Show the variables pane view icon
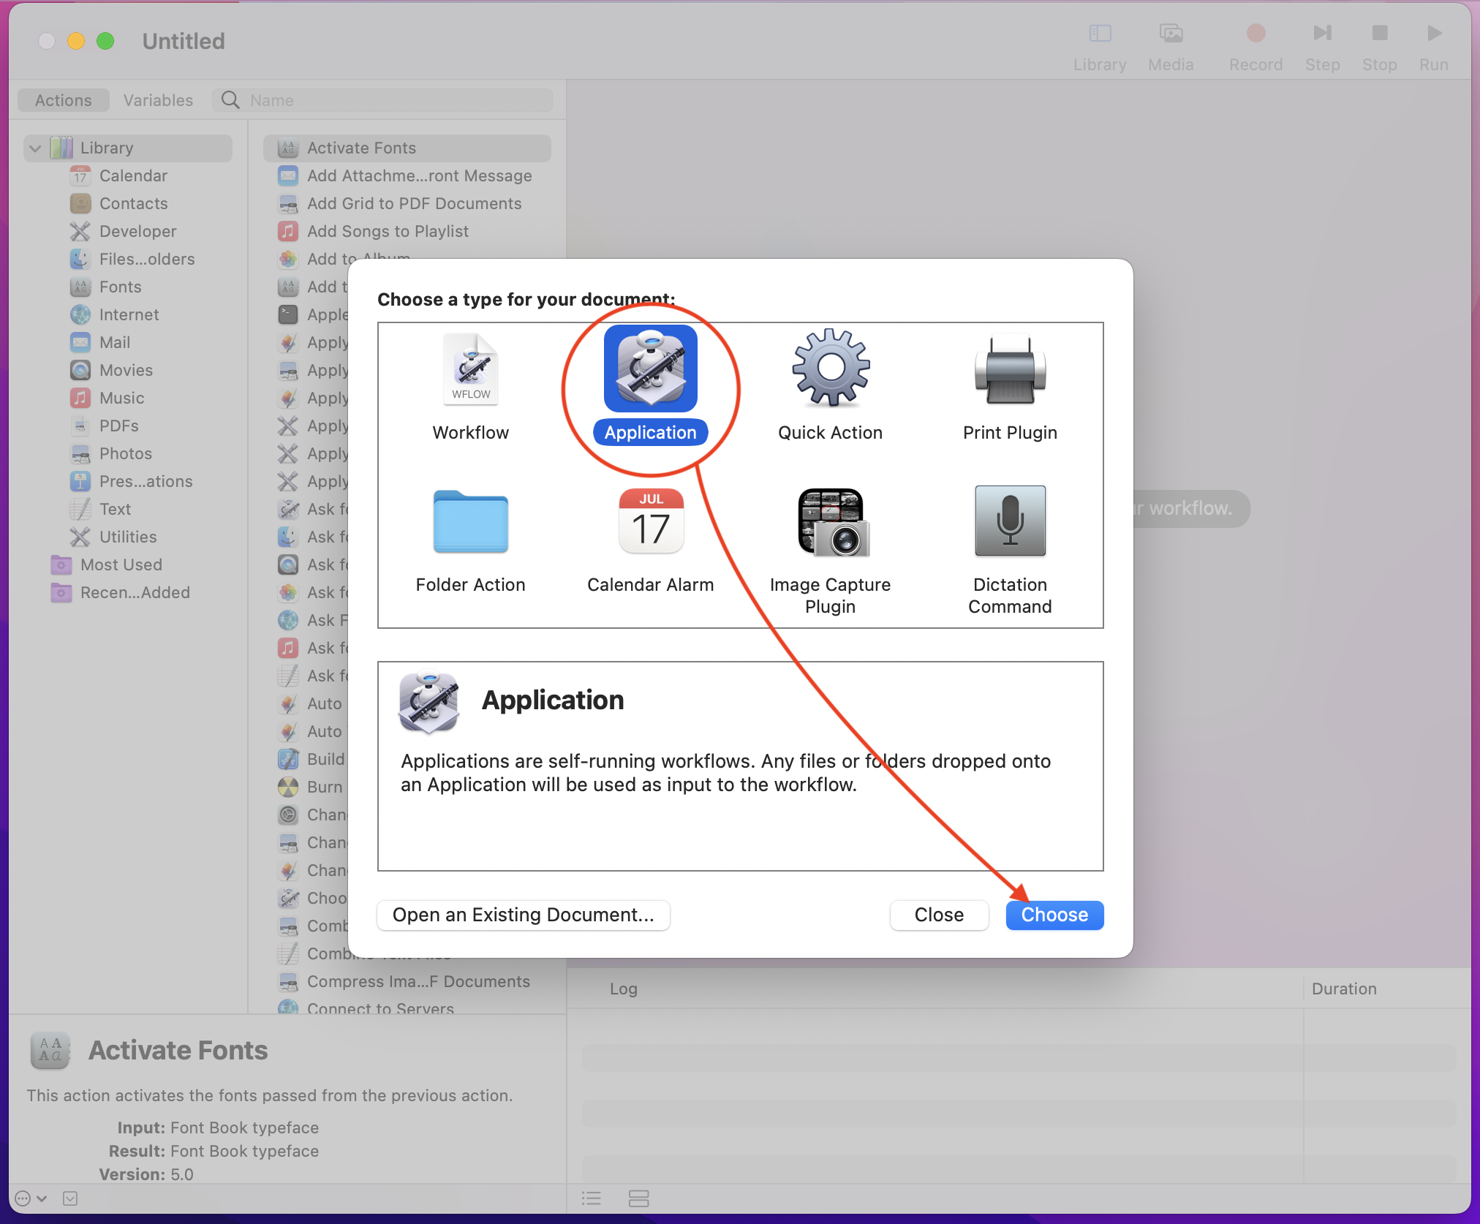 tap(638, 1198)
